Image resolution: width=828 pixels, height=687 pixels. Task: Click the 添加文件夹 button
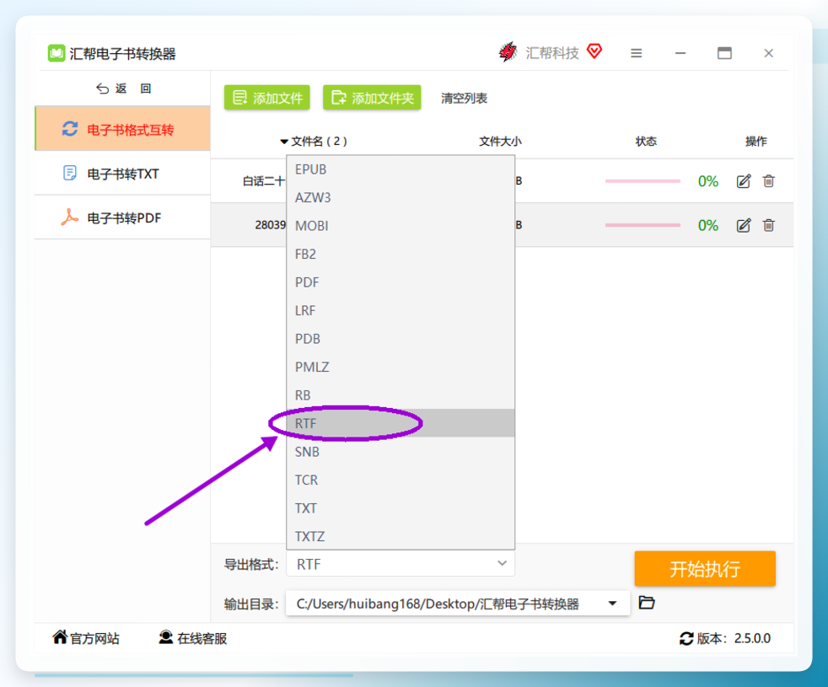pyautogui.click(x=372, y=98)
